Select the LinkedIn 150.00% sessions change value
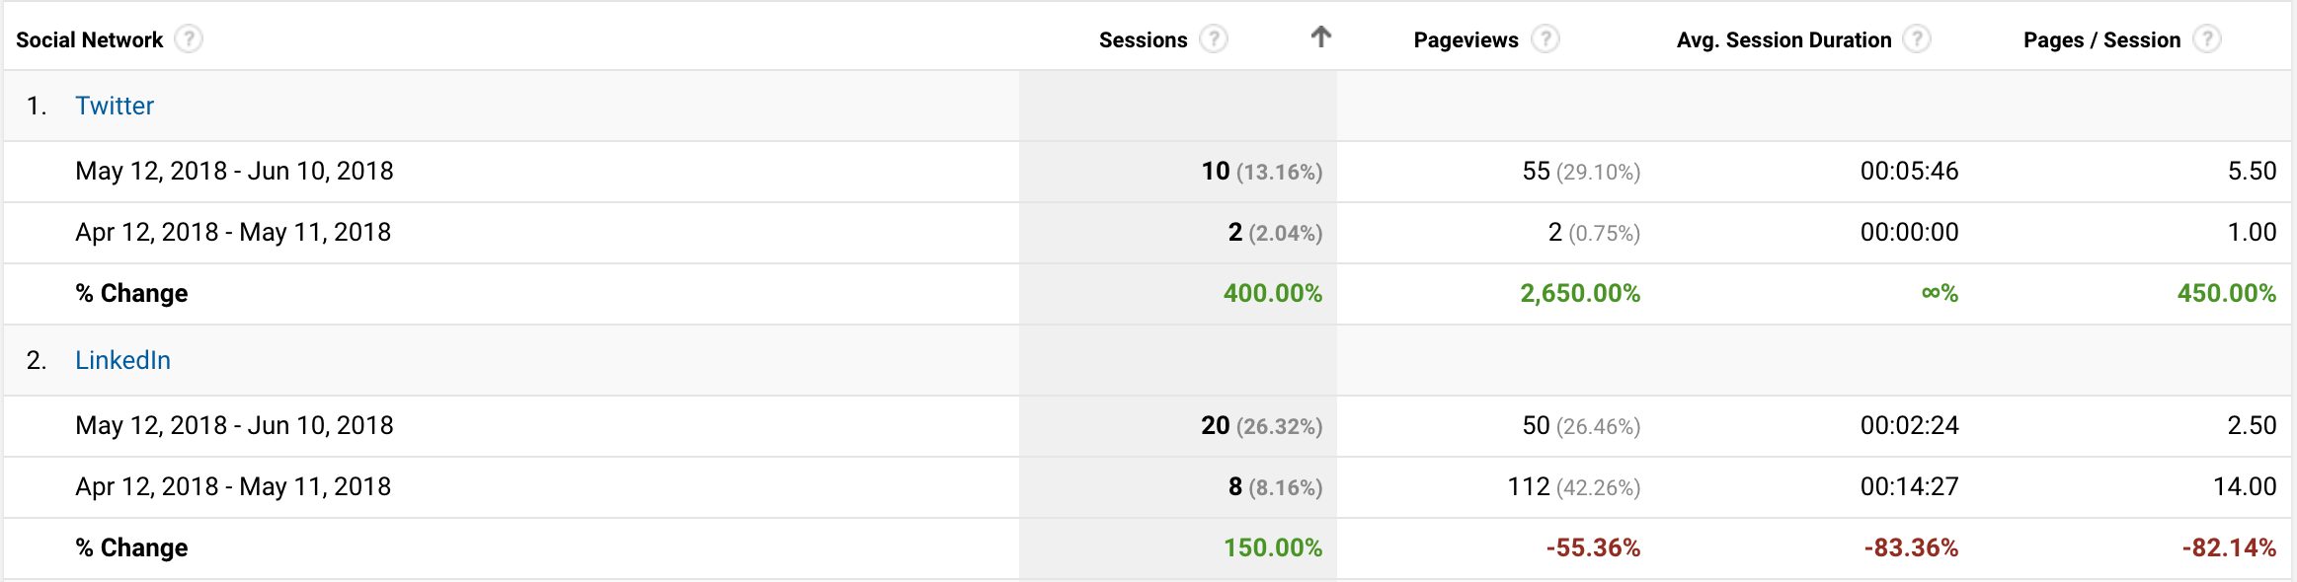 (x=1273, y=547)
